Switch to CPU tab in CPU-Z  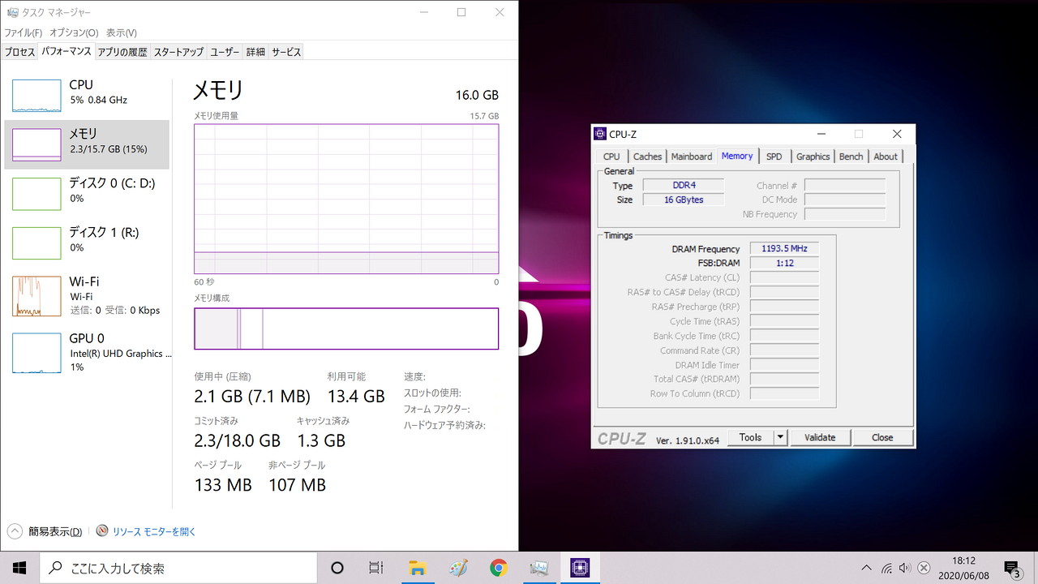[x=611, y=157]
